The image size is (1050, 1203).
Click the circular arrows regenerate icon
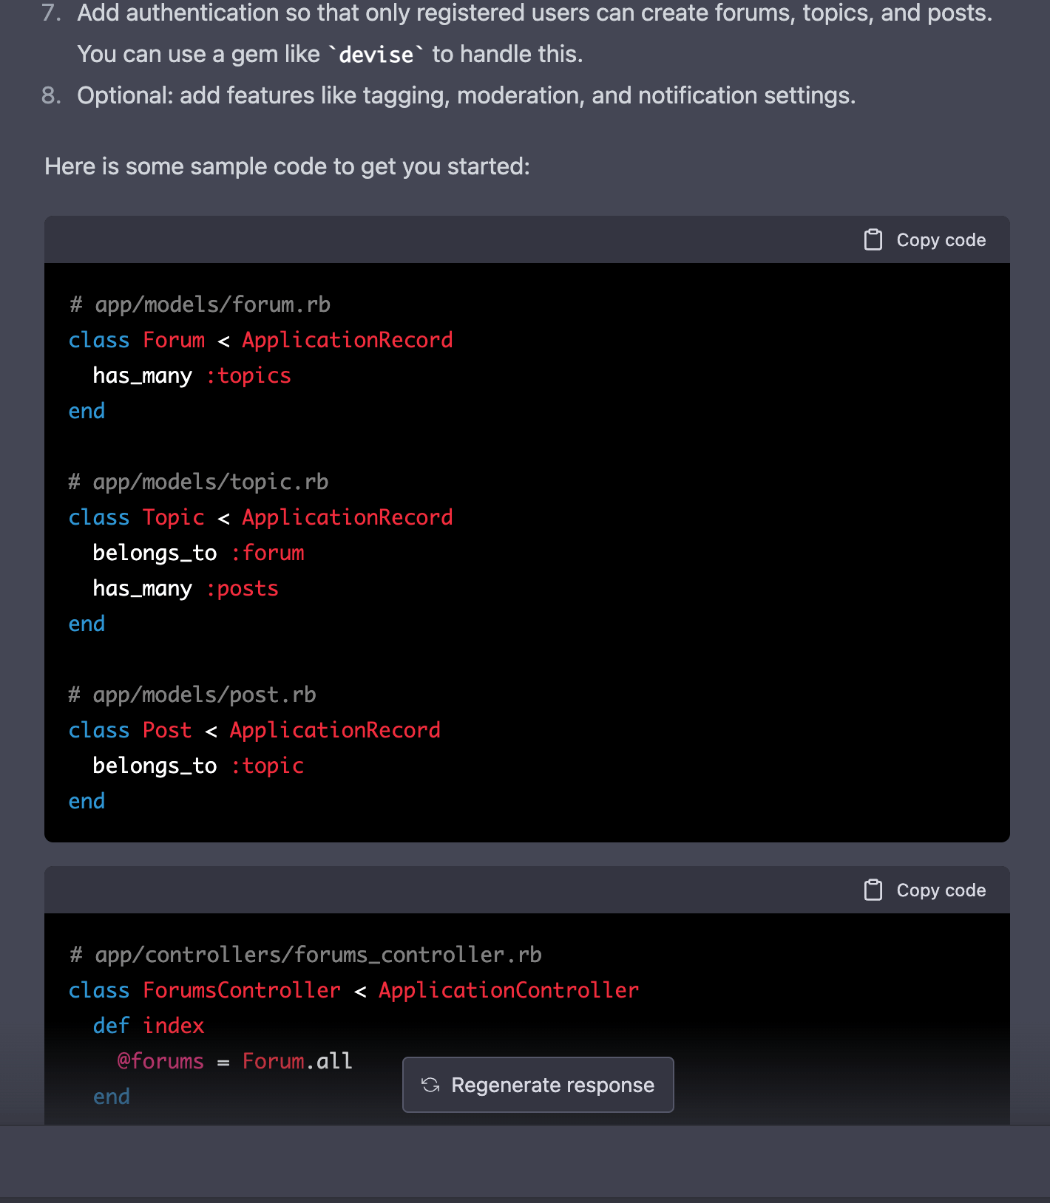(430, 1085)
